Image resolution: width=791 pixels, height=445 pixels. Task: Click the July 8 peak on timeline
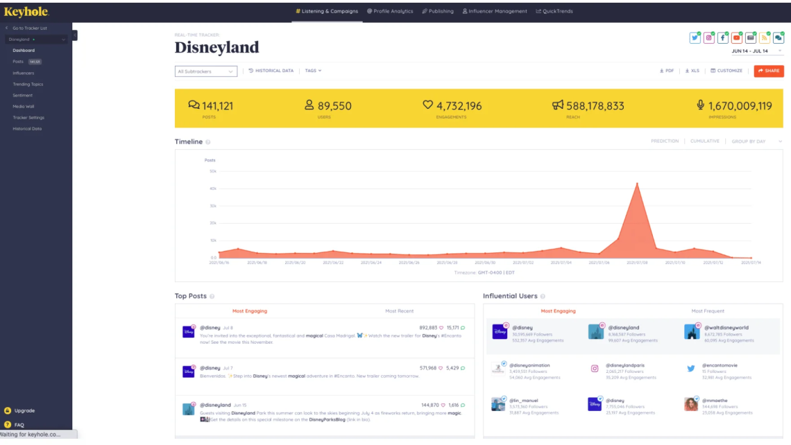pos(636,184)
